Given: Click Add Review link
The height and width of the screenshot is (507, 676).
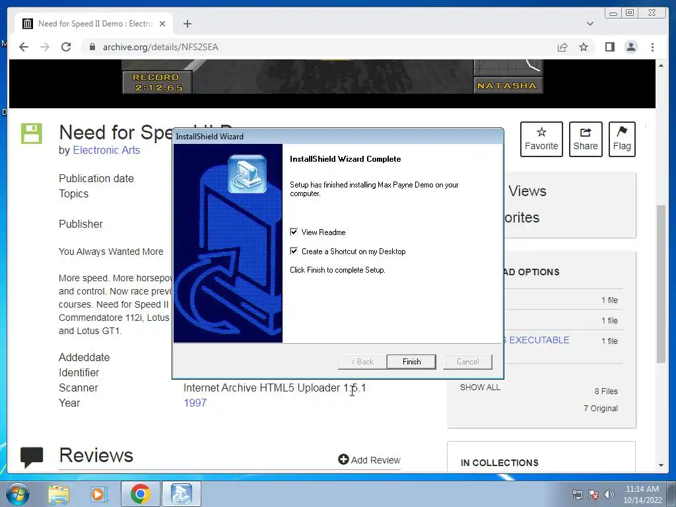Looking at the screenshot, I should click(x=370, y=460).
